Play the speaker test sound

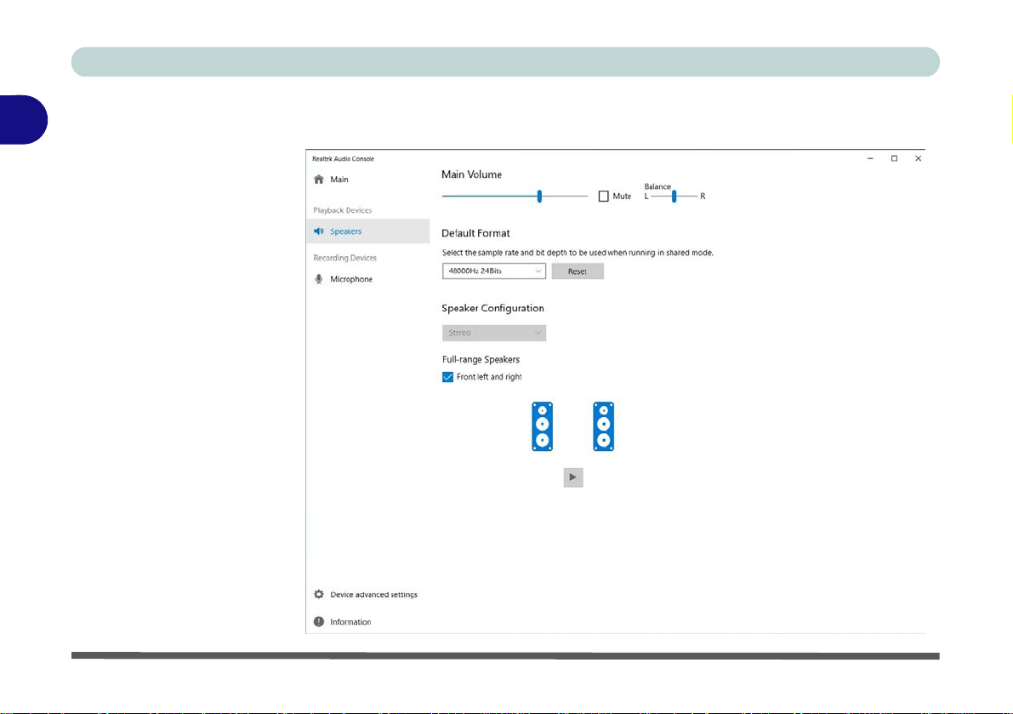pos(573,477)
